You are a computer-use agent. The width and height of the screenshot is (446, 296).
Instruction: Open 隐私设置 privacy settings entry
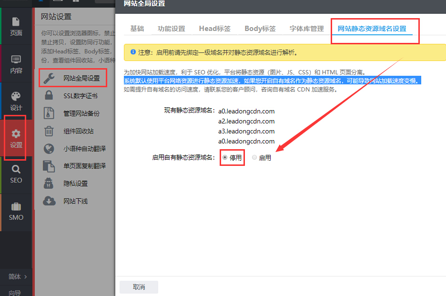click(x=75, y=184)
